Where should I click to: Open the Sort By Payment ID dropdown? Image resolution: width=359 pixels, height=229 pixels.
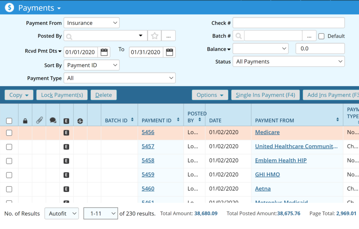[x=92, y=65]
